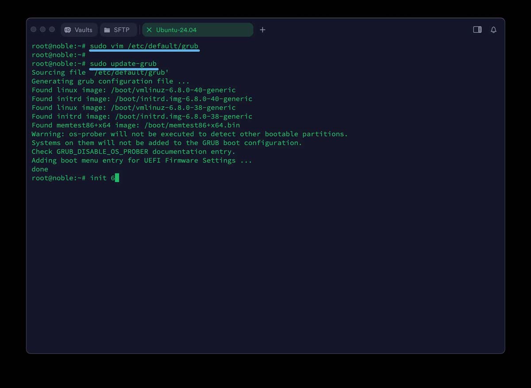Click the UEFI Firmware Settings line
The image size is (531, 388).
click(x=142, y=160)
